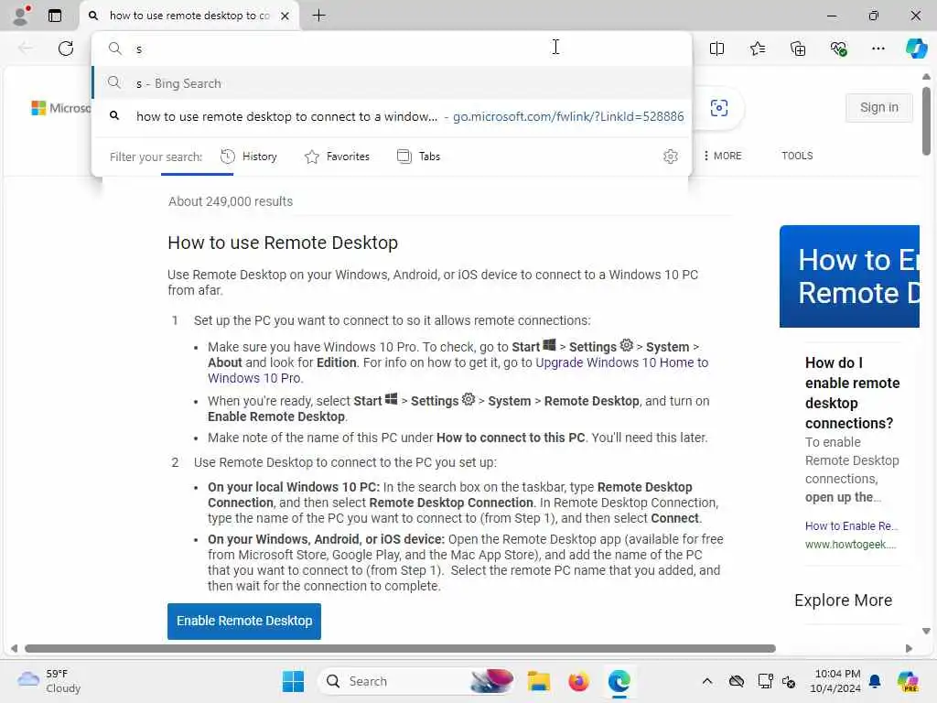Image resolution: width=937 pixels, height=703 pixels.
Task: Filter search by Tabs
Action: tap(418, 157)
